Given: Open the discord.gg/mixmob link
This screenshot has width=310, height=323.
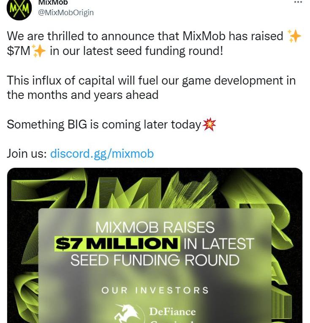Looking at the screenshot, I should 102,153.
